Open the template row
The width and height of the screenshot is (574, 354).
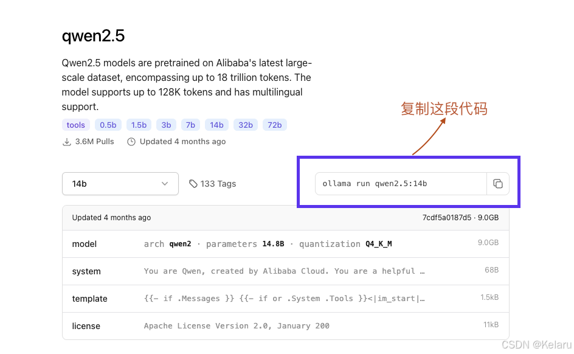286,299
